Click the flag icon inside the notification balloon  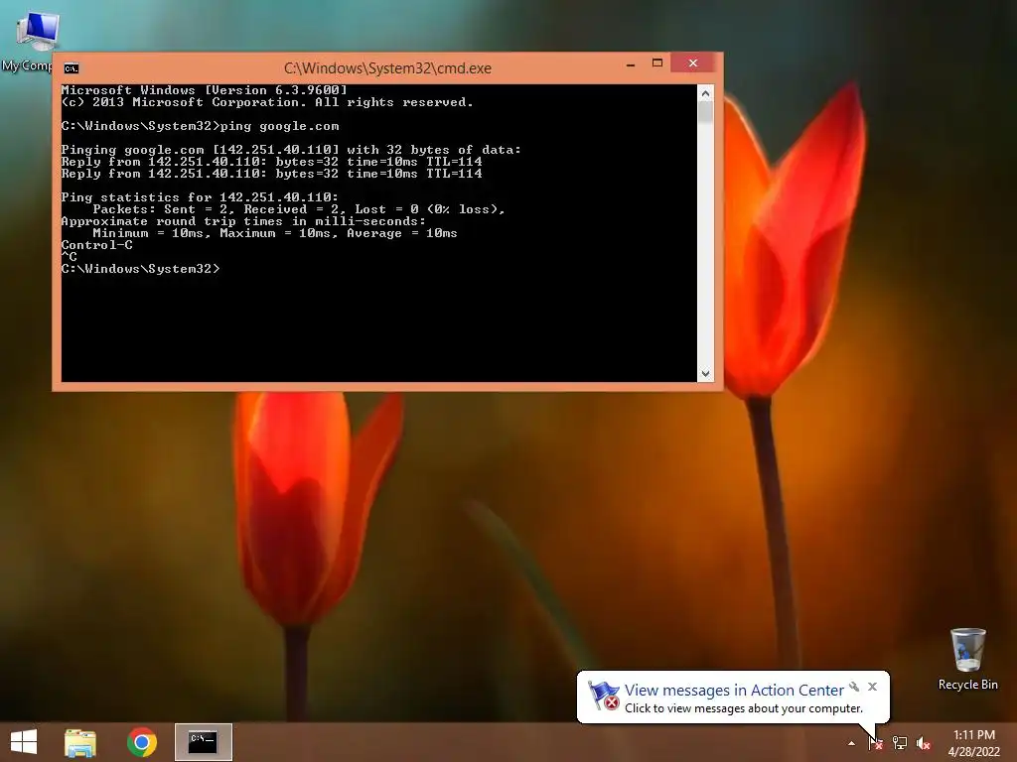pyautogui.click(x=603, y=696)
